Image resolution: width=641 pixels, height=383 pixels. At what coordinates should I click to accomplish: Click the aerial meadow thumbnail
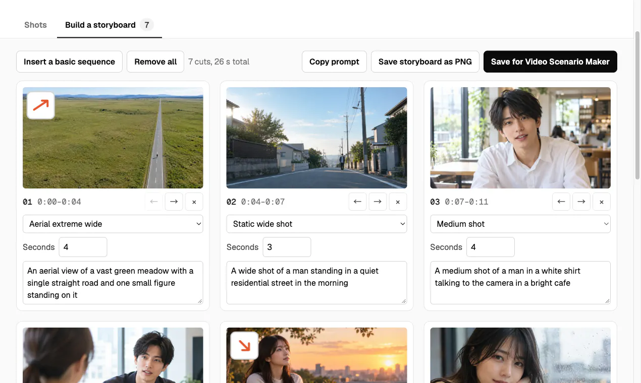[x=113, y=138]
